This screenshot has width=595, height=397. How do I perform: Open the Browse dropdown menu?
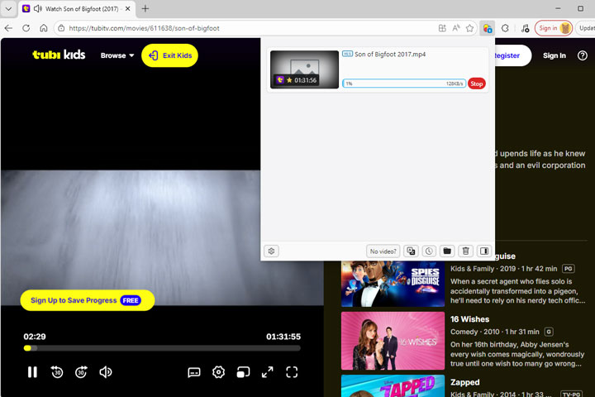(117, 55)
